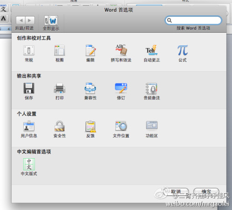Click the magnifier icon in search box
Screen dimensions: 232x210
[x=169, y=20]
